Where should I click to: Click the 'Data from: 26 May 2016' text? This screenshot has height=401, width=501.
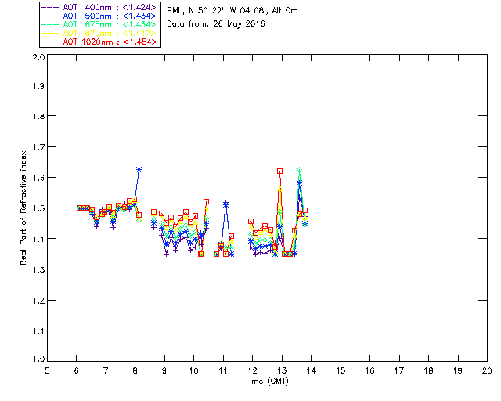tap(216, 24)
